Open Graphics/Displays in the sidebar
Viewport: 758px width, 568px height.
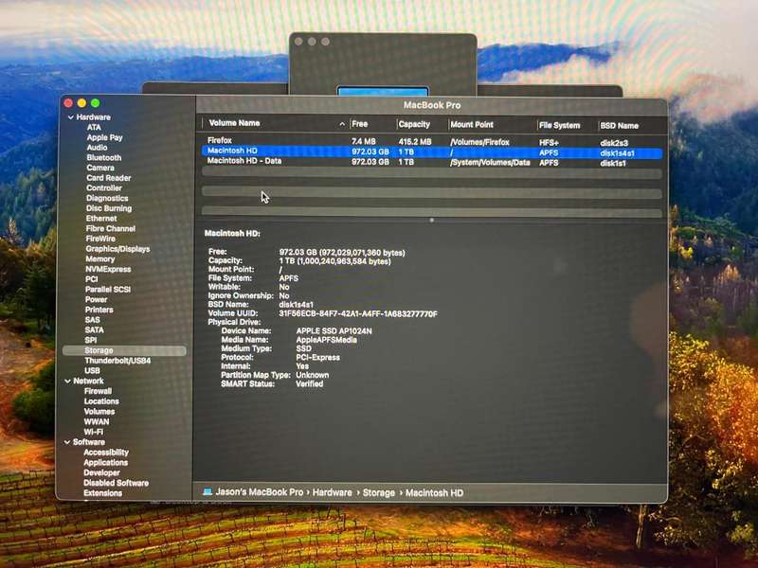point(117,249)
